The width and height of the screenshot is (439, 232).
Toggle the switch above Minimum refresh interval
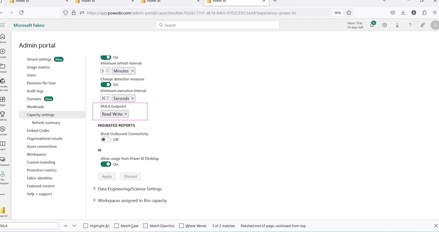click(106, 57)
